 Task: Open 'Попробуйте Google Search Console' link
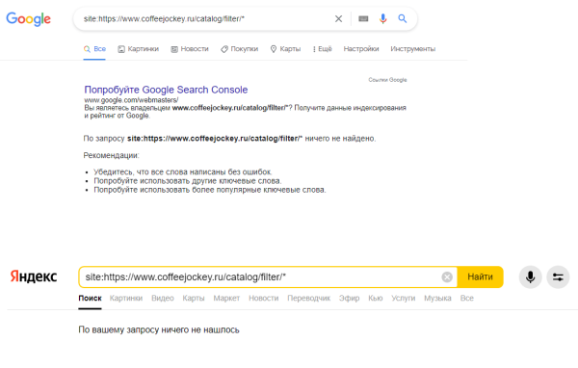click(x=166, y=90)
